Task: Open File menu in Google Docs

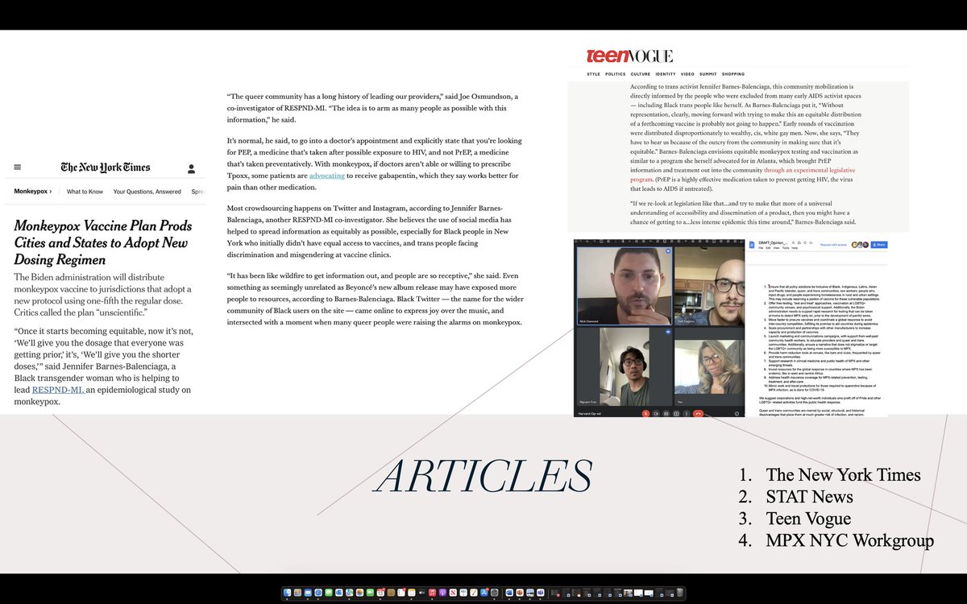Action: (x=761, y=248)
